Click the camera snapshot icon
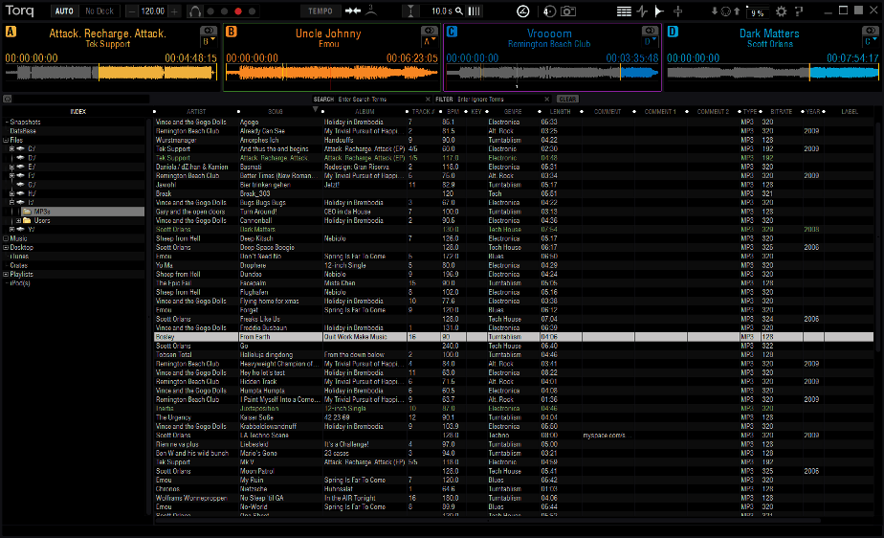 coord(568,11)
